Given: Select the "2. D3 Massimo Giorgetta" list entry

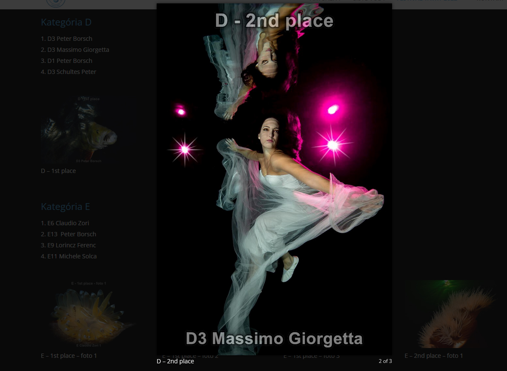Looking at the screenshot, I should pyautogui.click(x=75, y=50).
